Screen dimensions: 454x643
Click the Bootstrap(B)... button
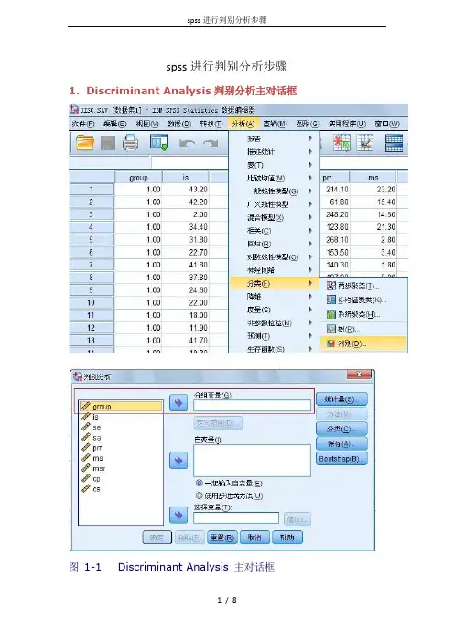[x=341, y=459]
